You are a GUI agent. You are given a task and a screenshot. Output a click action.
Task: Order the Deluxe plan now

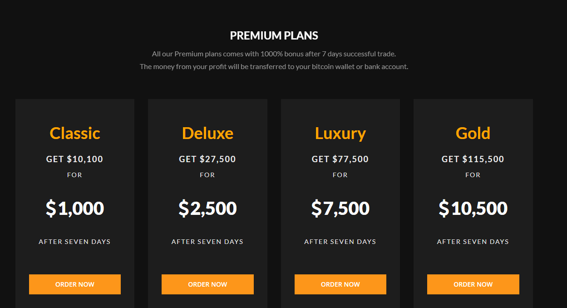[x=207, y=284]
